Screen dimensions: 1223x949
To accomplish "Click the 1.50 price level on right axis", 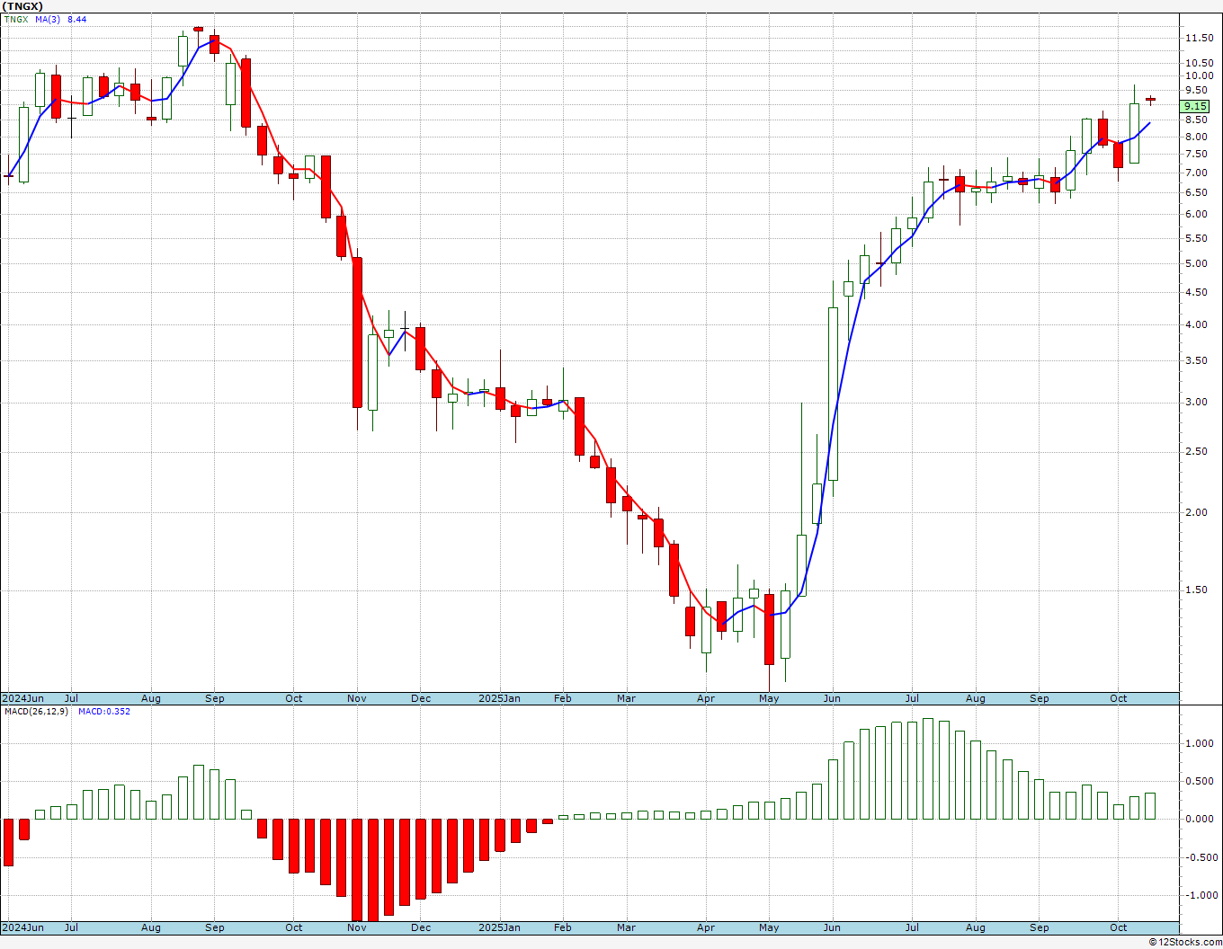I will point(1196,590).
